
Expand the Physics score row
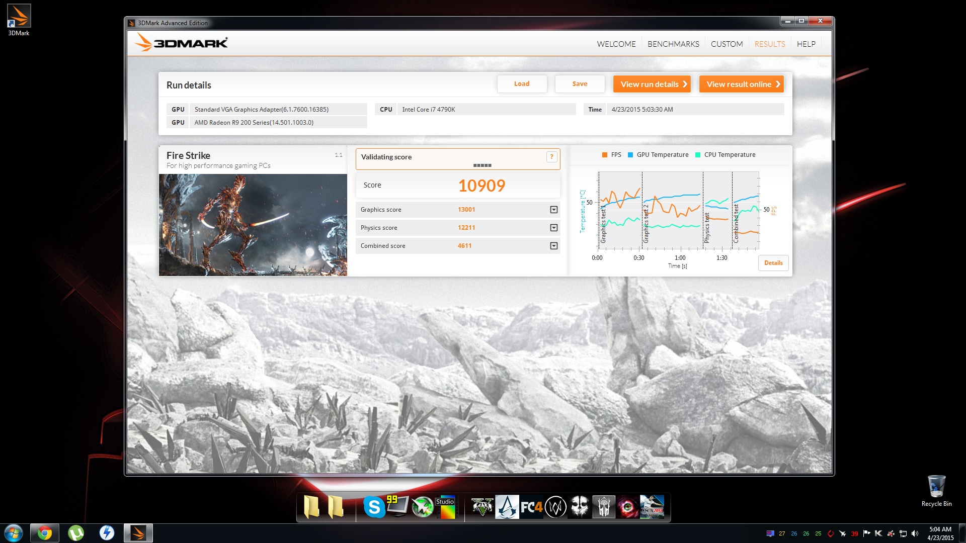[553, 228]
